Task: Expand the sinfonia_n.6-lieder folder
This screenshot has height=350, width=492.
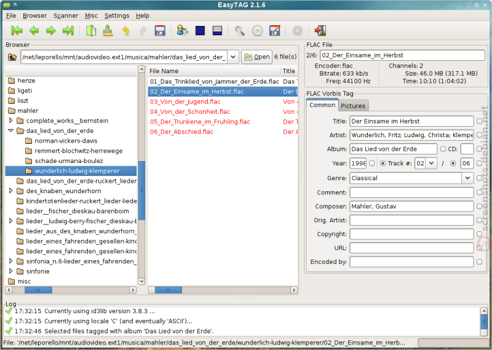Action: coord(10,261)
